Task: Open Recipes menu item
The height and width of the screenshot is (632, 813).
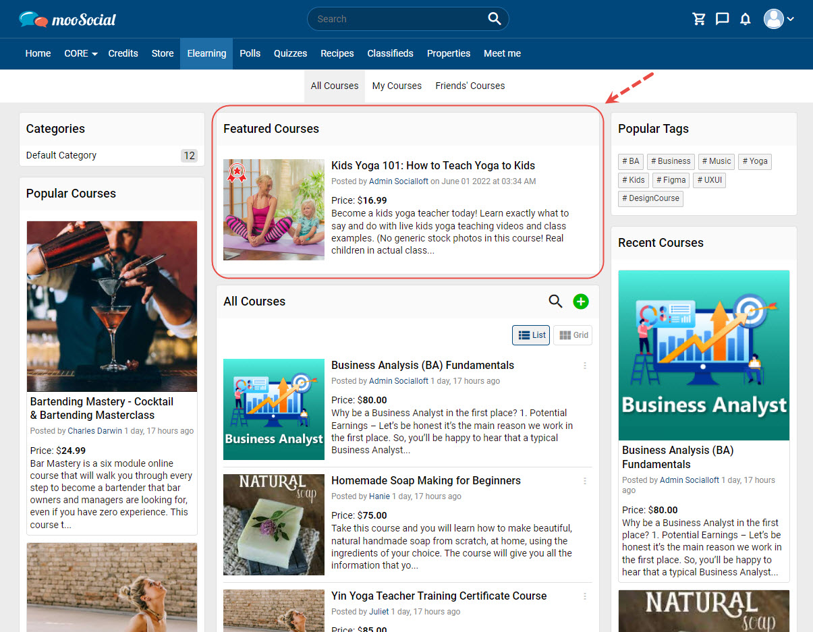Action: pos(337,53)
